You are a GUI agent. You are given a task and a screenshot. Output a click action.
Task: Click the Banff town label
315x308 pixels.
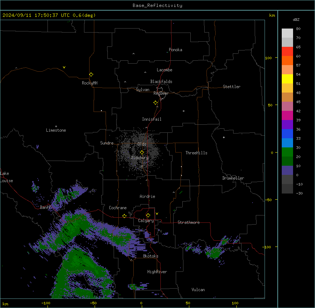click(x=45, y=207)
